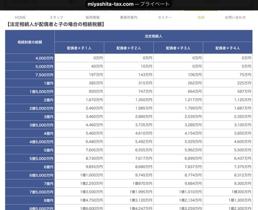
Task: Select the 配偶者+子1人 column header
Action: [x=79, y=48]
